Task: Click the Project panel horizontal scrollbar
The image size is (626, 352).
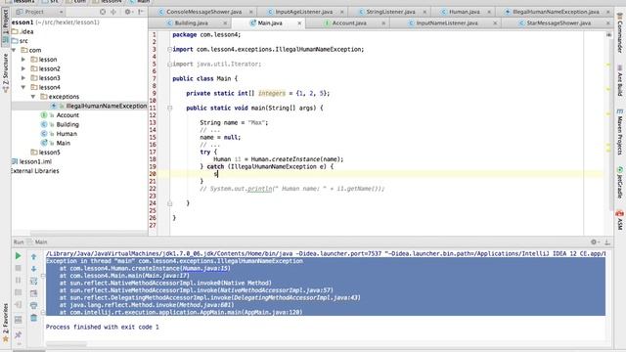Action: pos(89,233)
